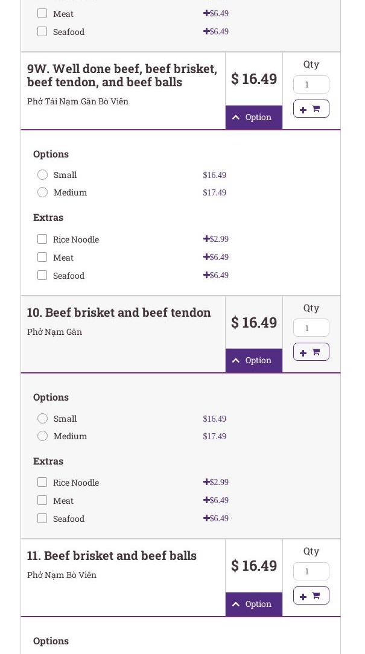Select Medium size for item 9W
Image resolution: width=365 pixels, height=654 pixels.
(x=42, y=192)
